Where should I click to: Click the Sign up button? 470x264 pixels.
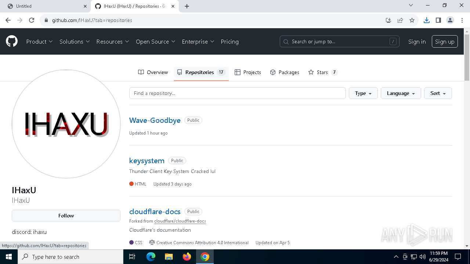coord(445,41)
